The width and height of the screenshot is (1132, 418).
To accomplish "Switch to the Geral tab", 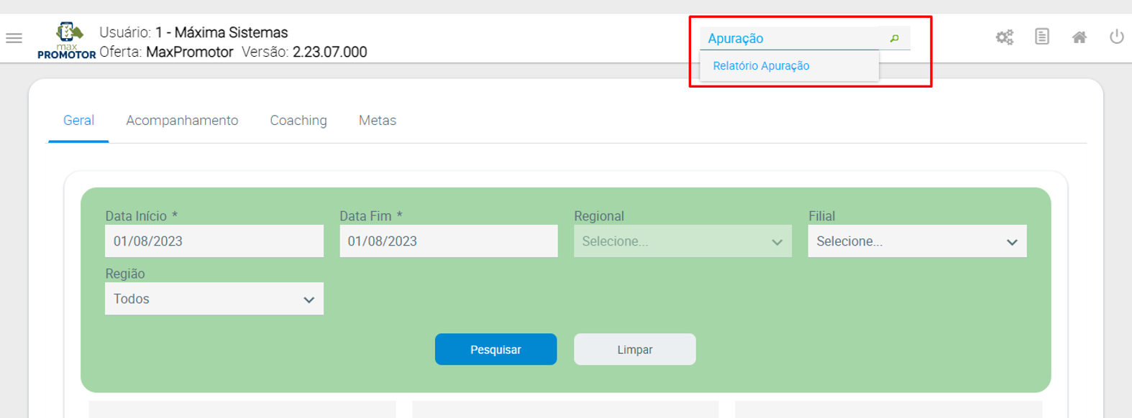I will click(78, 121).
